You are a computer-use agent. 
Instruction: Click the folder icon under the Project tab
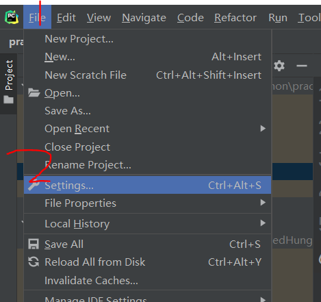click(8, 99)
